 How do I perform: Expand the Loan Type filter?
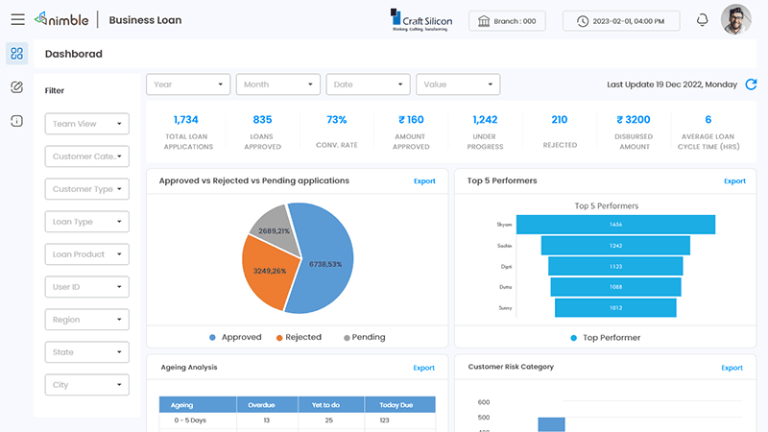click(87, 222)
